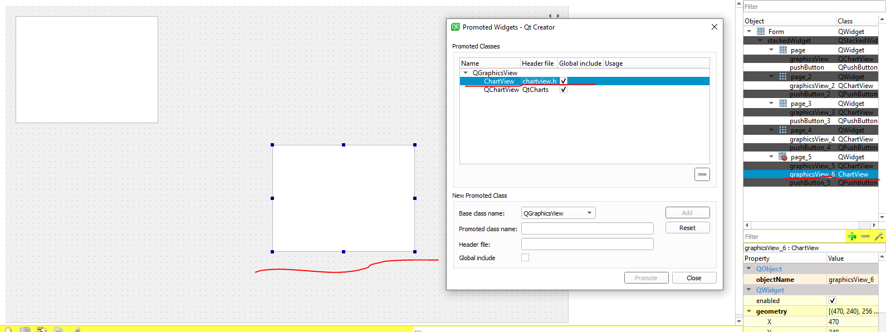Click Object Inspector horizontal scroll right arrow
The image size is (886, 332).
[x=874, y=224]
